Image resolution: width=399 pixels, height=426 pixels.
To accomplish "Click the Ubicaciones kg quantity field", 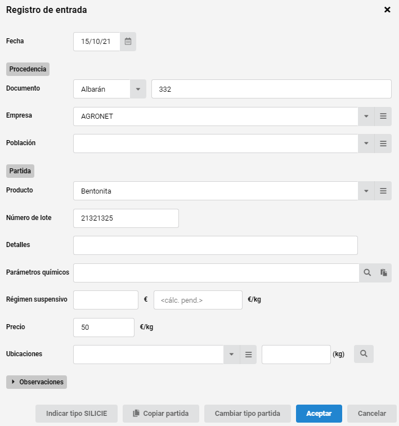I will coord(296,355).
